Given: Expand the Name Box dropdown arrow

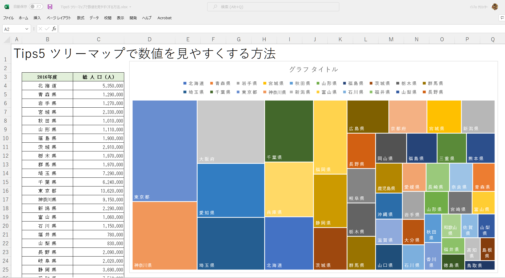Looking at the screenshot, I should pos(27,29).
